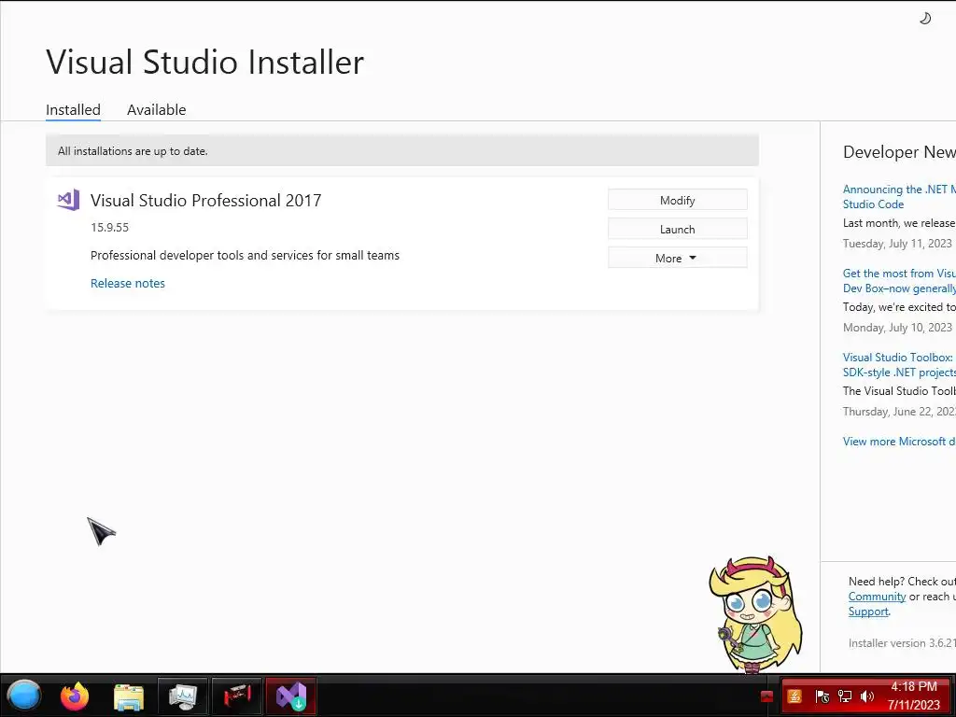Image resolution: width=956 pixels, height=717 pixels.
Task: Open the 'Visual Studio Toolbox' news link
Action: click(x=899, y=365)
